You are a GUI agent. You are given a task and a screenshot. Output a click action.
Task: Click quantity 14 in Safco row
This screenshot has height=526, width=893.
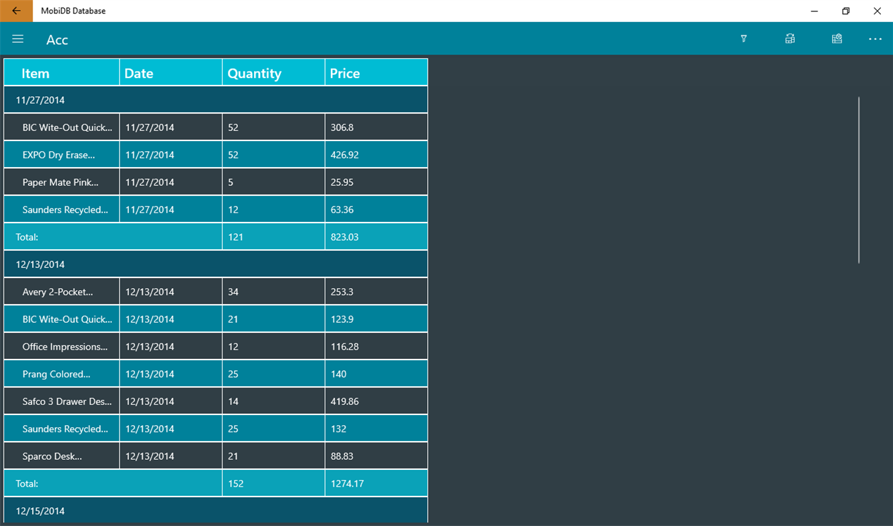tap(274, 402)
